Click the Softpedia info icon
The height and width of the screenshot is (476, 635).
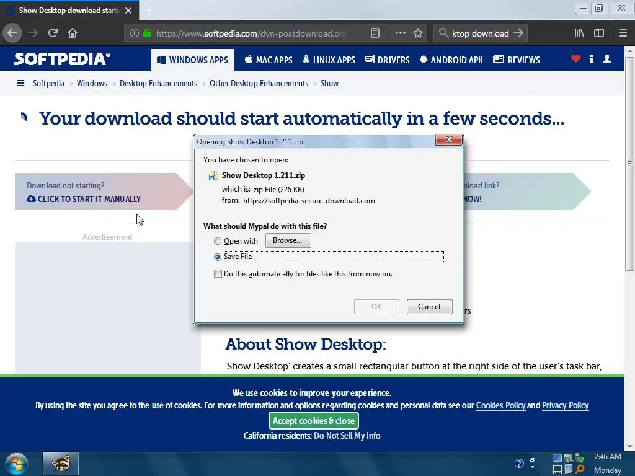click(x=591, y=59)
